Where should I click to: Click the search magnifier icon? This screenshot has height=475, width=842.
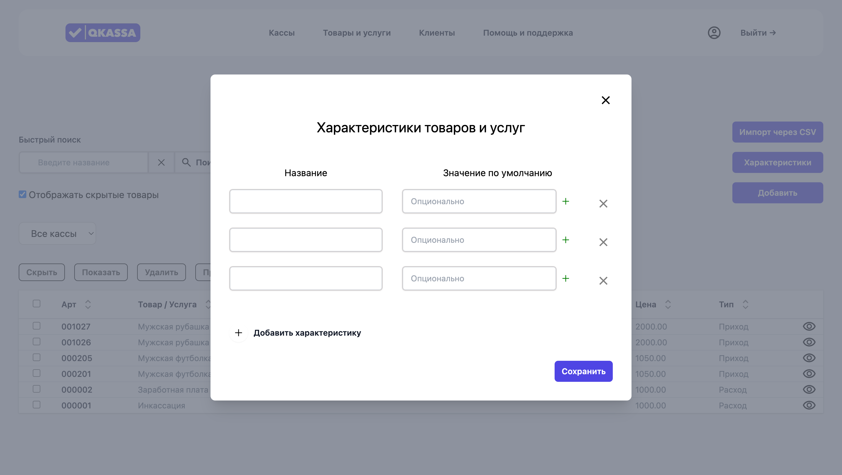186,162
